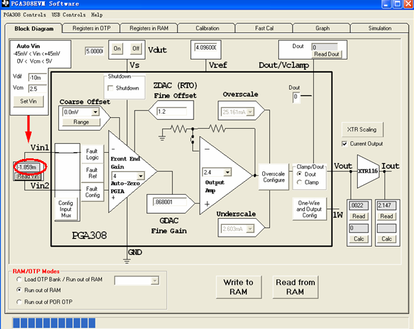Click the GDAC Fine Gain field
This screenshot has width=414, height=329.
170,202
